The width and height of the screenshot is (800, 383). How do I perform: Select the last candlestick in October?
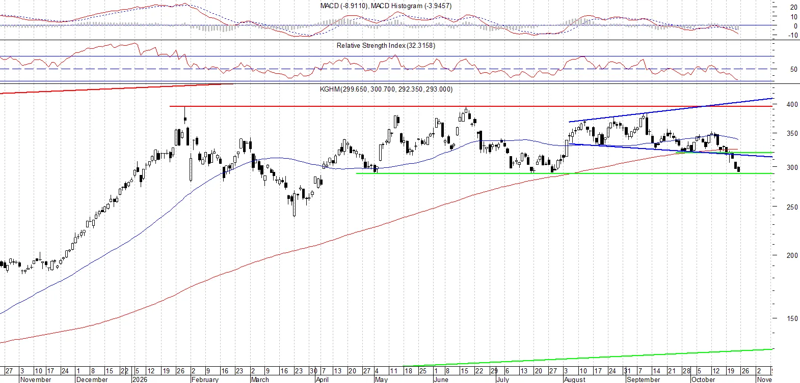coord(738,169)
